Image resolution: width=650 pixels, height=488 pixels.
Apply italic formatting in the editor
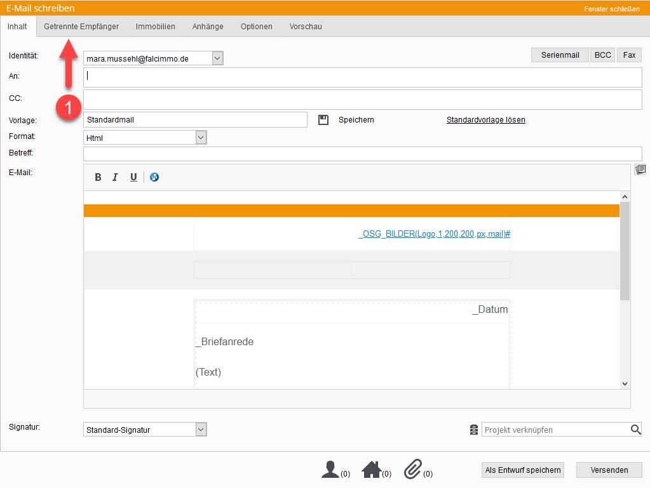[x=115, y=177]
